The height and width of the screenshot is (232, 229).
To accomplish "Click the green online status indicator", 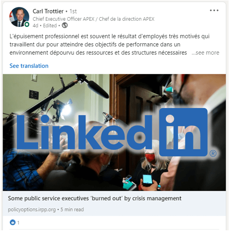I will (27, 24).
